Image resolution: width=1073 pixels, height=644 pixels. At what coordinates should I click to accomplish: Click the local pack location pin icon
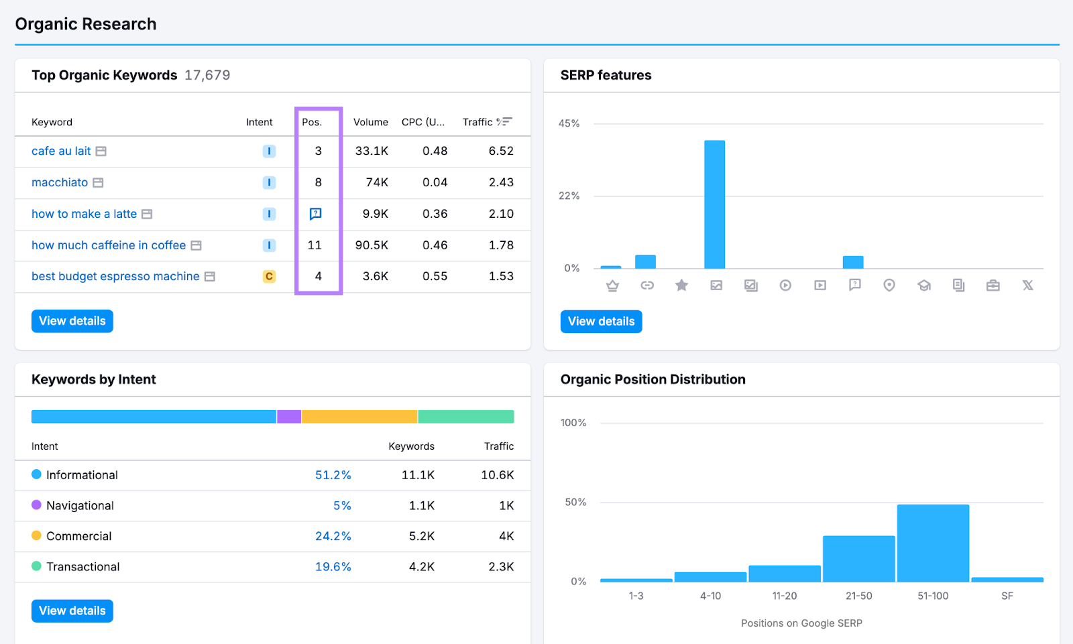889,285
